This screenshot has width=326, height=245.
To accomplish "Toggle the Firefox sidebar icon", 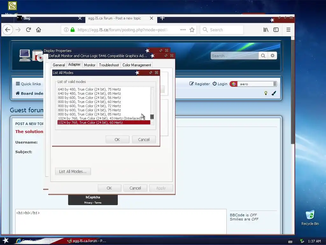I will pyautogui.click(x=276, y=30).
